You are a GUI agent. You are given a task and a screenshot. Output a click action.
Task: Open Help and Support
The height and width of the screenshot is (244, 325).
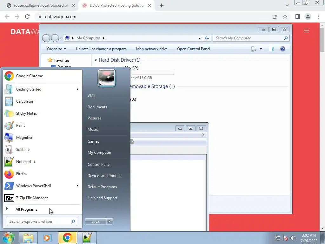102,198
